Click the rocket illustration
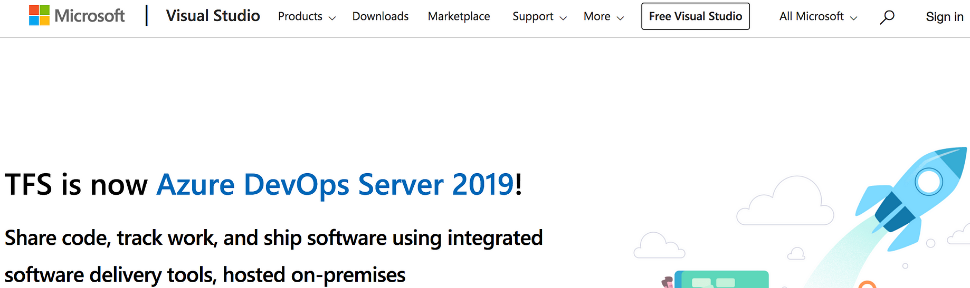 pos(911,198)
